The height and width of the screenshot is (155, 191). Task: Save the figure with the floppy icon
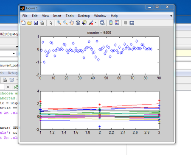pos(36,23)
